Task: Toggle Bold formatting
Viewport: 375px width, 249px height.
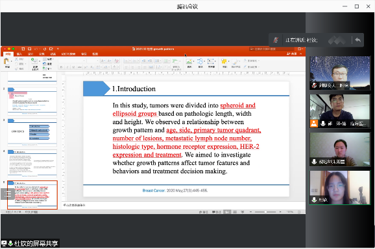Action: click(x=62, y=67)
